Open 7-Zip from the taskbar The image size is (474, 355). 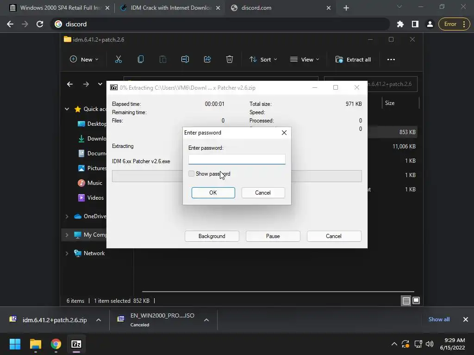pos(76,344)
